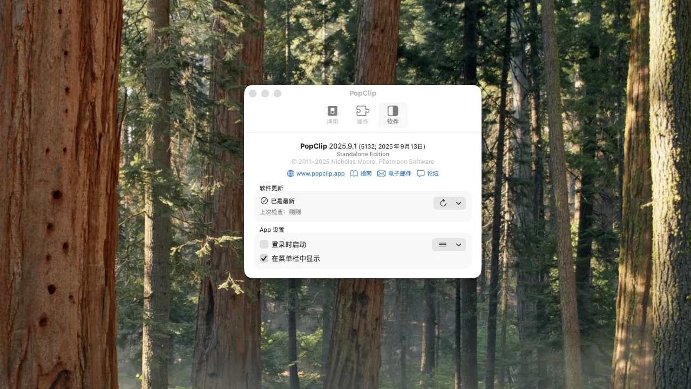
Task: Click the globe icon beside www.popclip.app
Action: point(290,173)
